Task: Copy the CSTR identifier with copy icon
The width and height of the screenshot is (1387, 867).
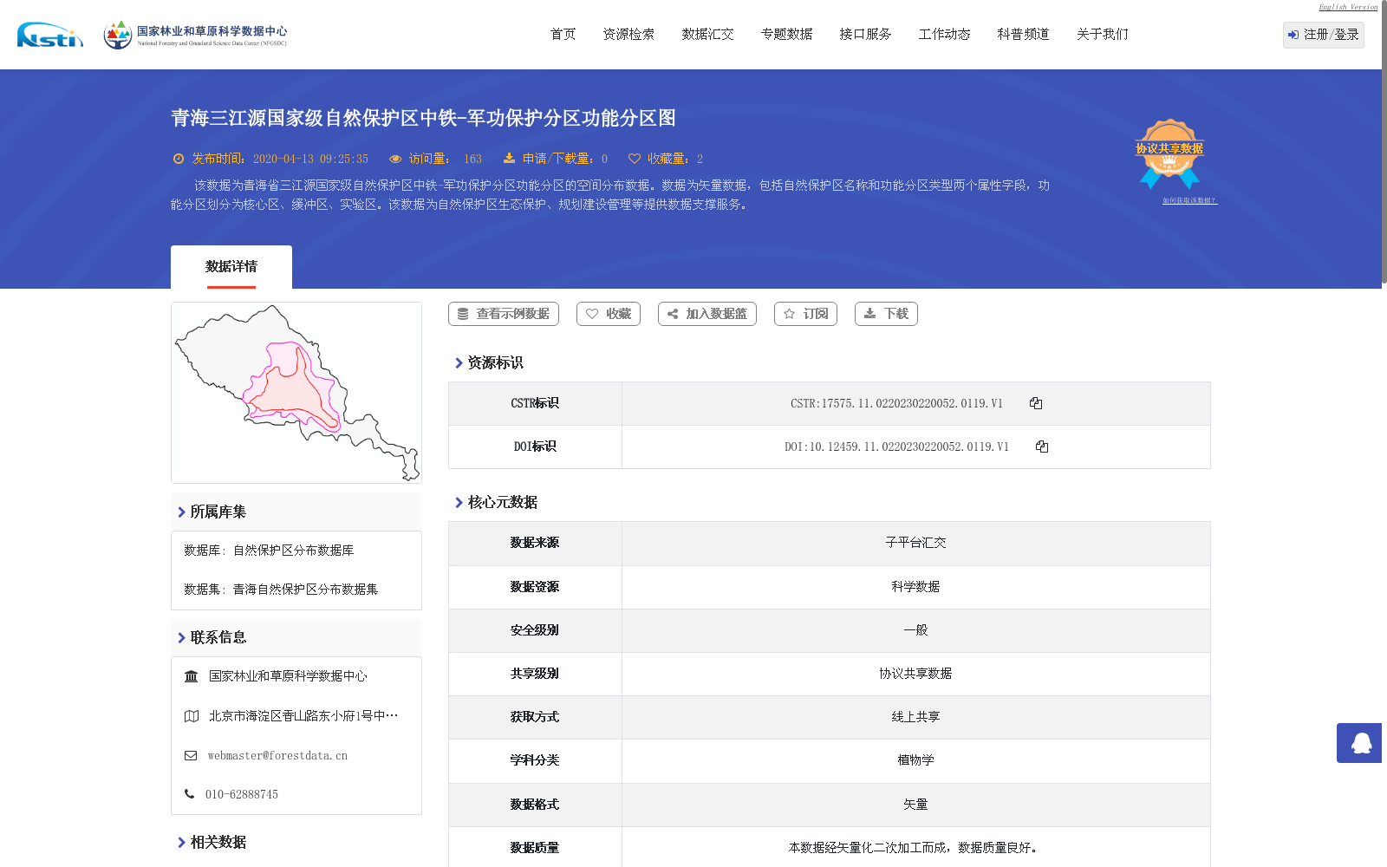Action: pyautogui.click(x=1036, y=403)
